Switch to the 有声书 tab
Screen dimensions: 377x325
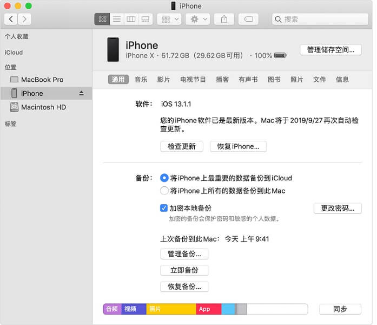coord(248,80)
